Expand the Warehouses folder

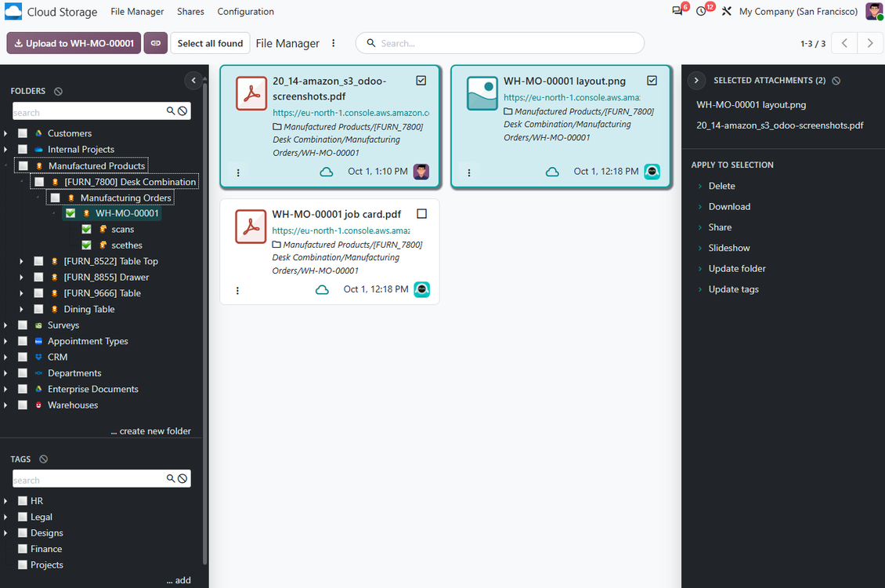5,405
